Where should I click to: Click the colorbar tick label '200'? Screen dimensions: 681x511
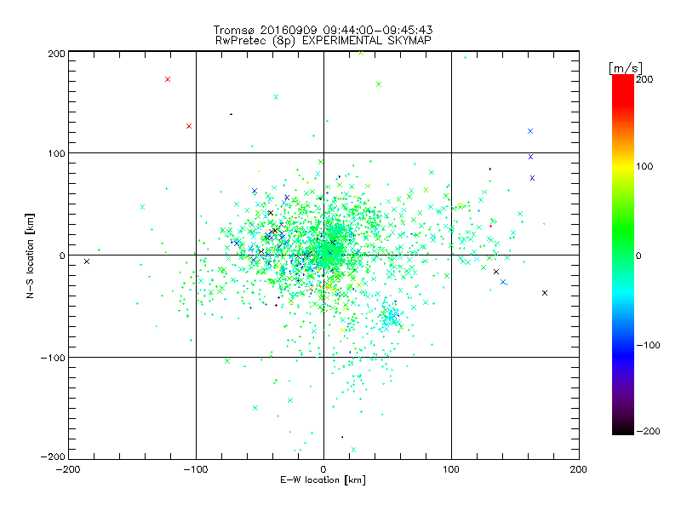click(644, 79)
